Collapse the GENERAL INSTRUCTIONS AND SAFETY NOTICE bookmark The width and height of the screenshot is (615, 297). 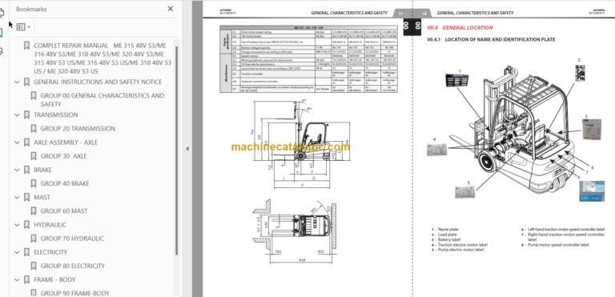click(x=17, y=82)
